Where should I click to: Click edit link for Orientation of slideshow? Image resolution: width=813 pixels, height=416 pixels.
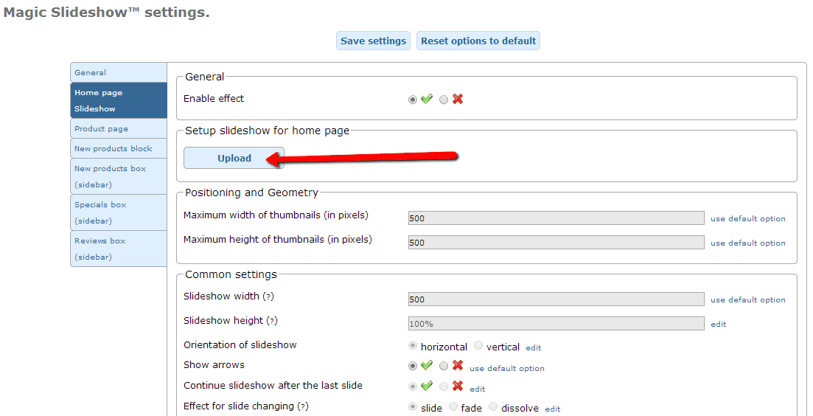[533, 347]
